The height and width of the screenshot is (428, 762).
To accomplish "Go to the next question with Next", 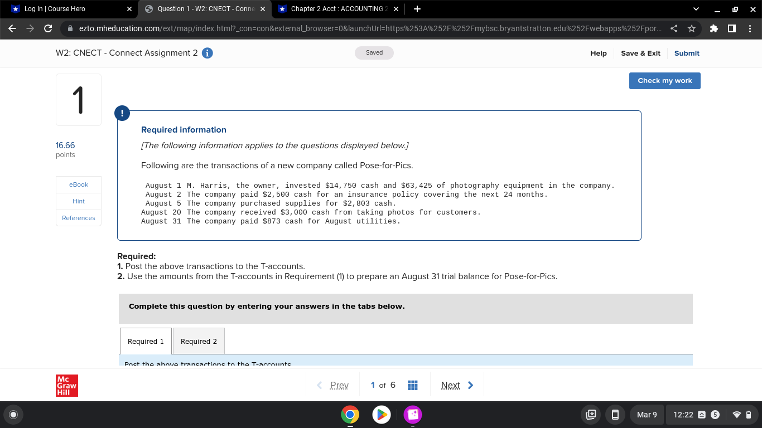I will click(457, 385).
